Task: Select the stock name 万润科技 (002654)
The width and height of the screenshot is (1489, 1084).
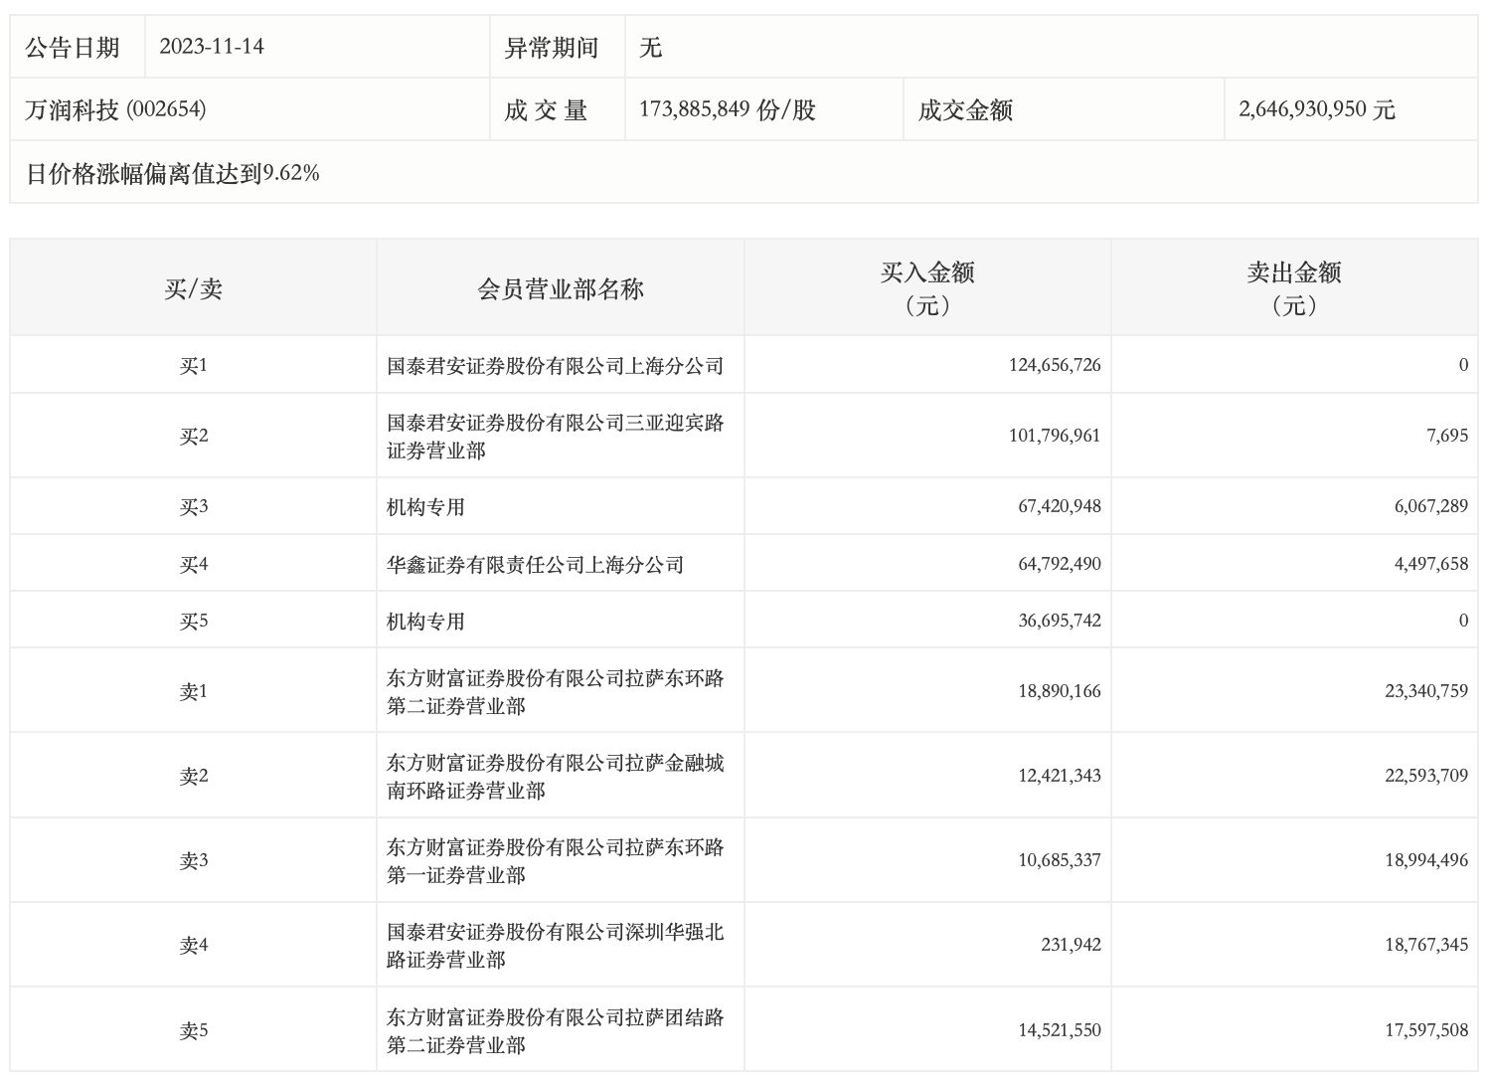Action: tap(115, 109)
